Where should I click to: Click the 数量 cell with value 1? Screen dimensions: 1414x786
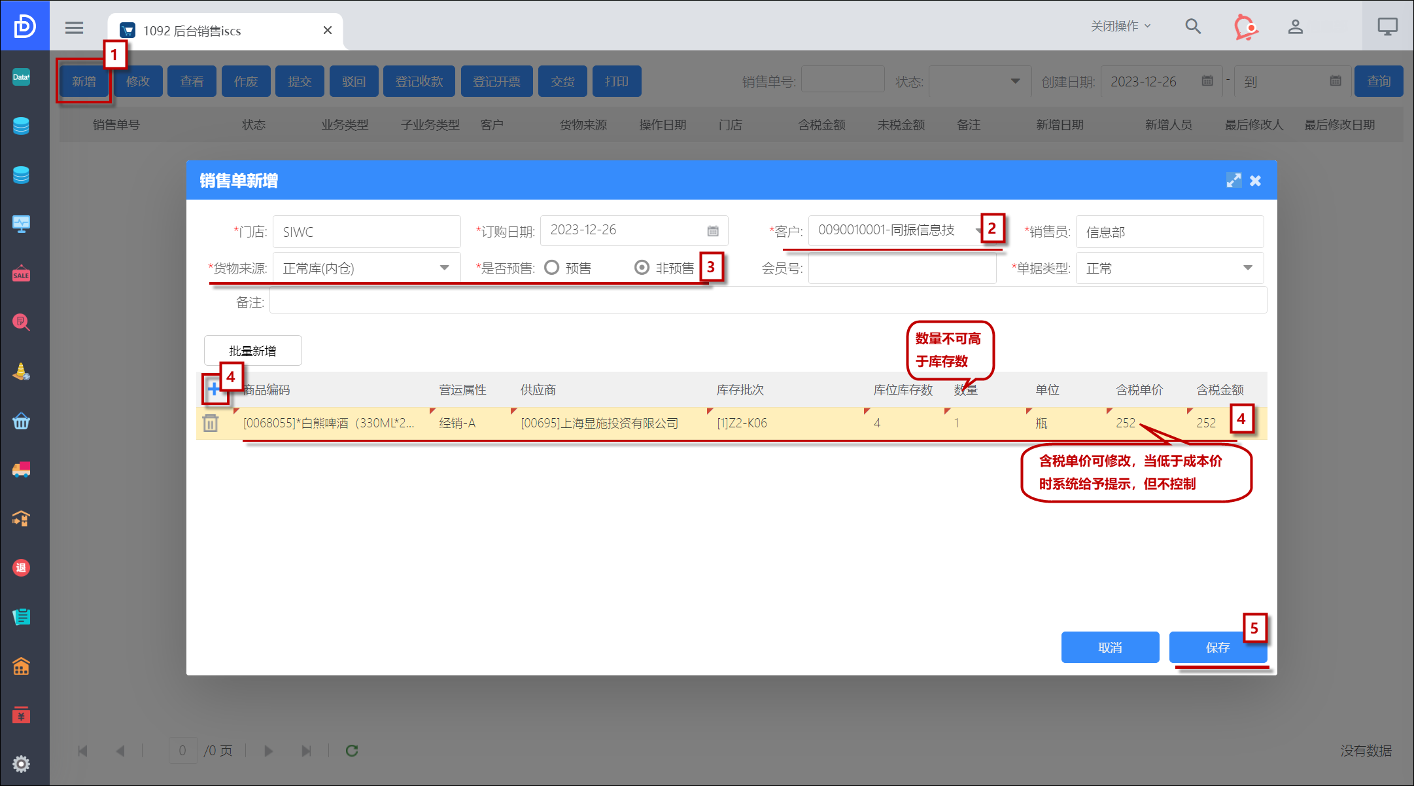click(x=984, y=423)
